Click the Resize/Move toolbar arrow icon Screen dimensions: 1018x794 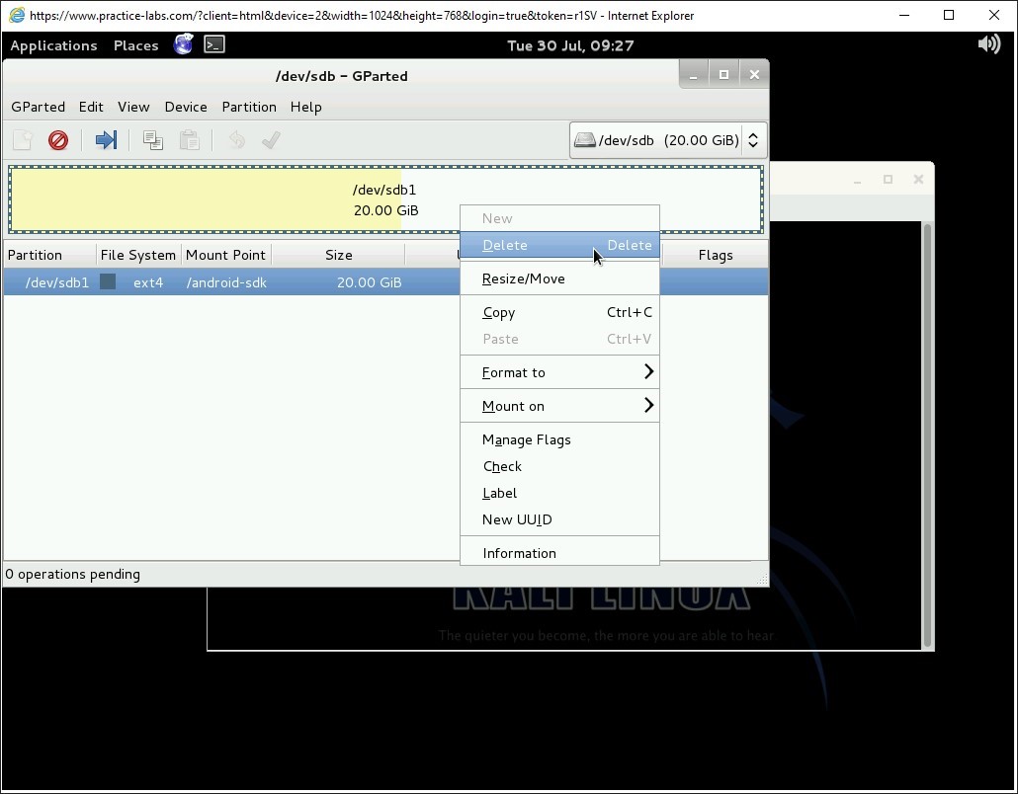[106, 140]
